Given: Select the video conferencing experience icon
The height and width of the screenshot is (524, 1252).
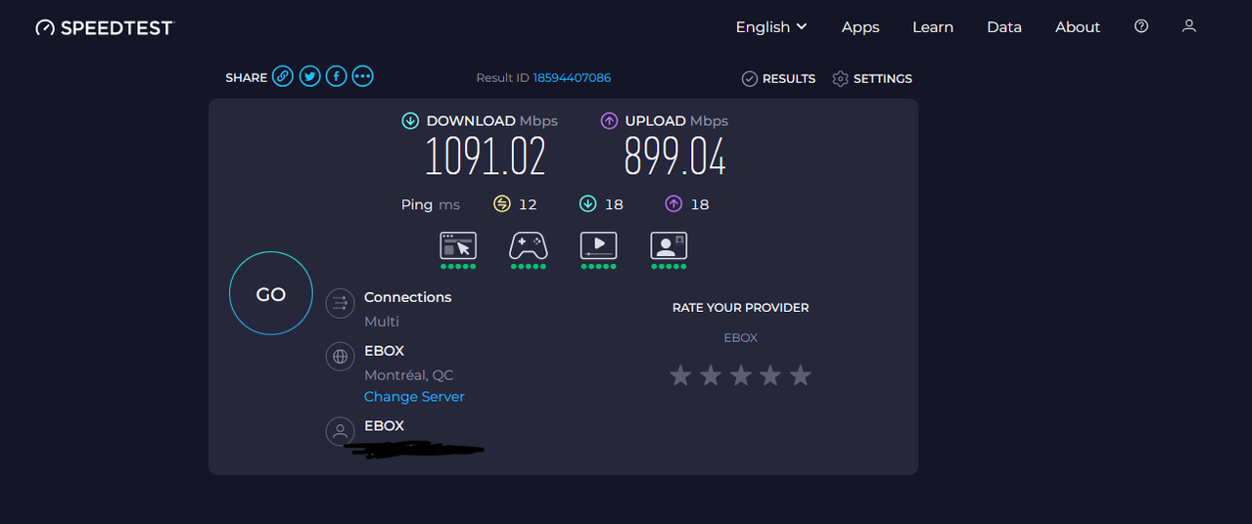Looking at the screenshot, I should coord(669,245).
